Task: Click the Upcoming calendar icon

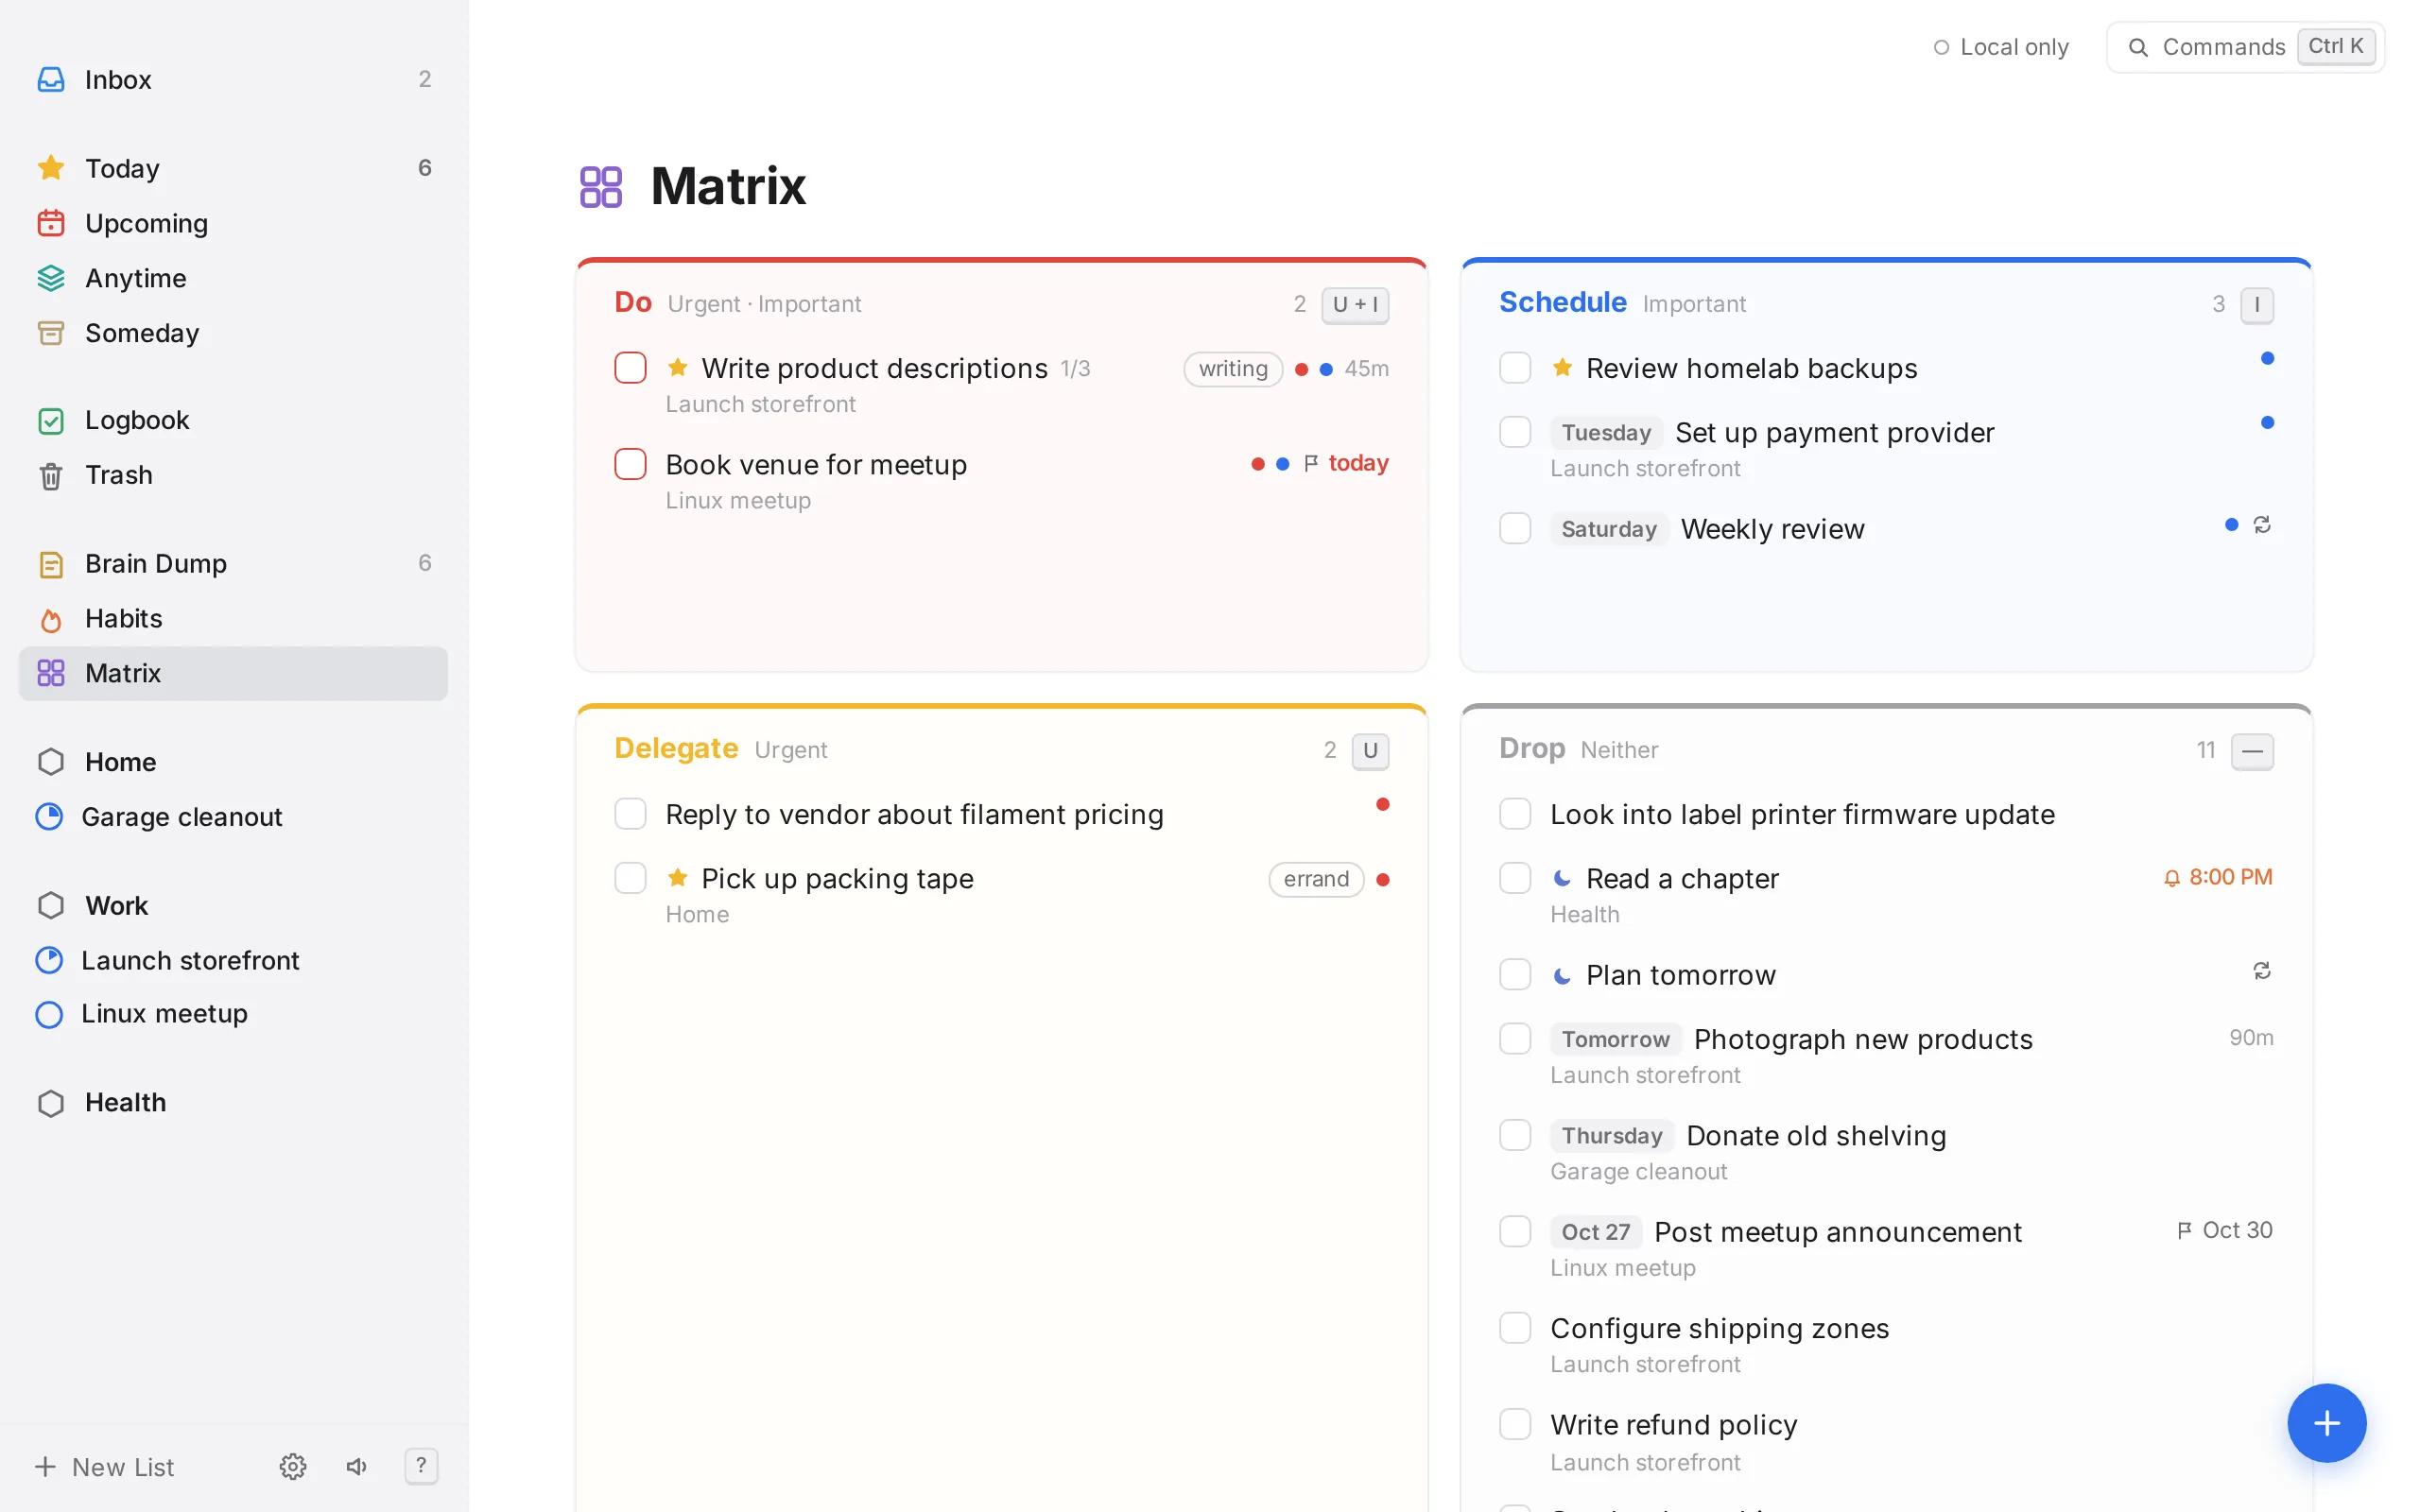Action: (51, 223)
